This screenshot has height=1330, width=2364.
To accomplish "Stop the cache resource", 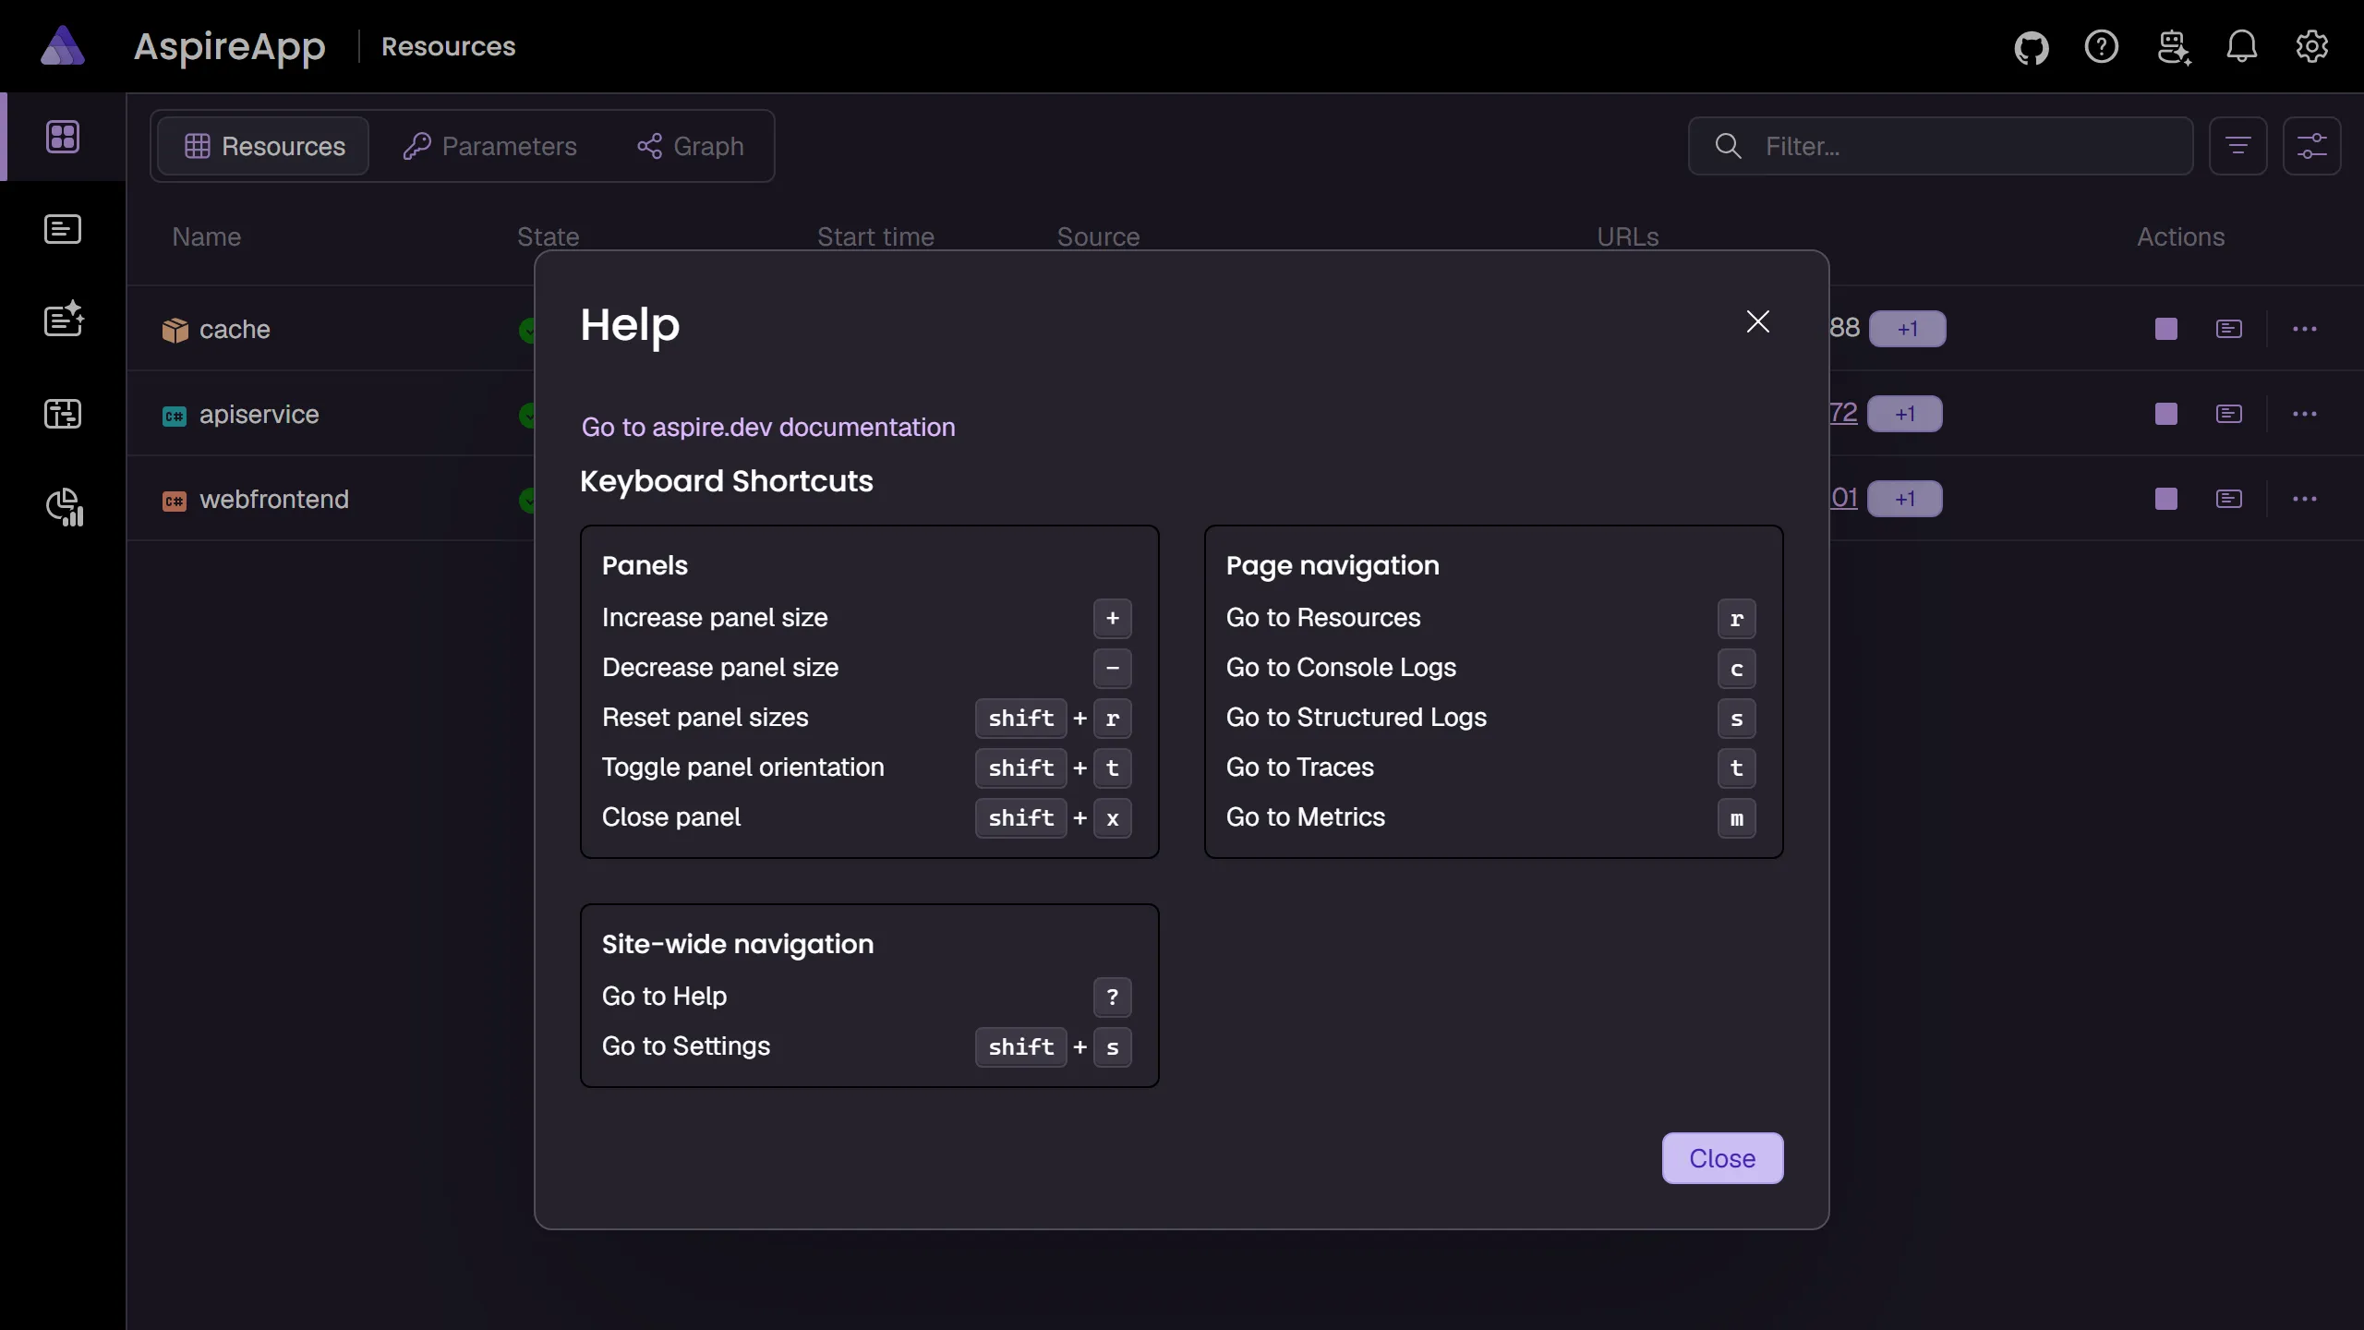I will (2166, 329).
